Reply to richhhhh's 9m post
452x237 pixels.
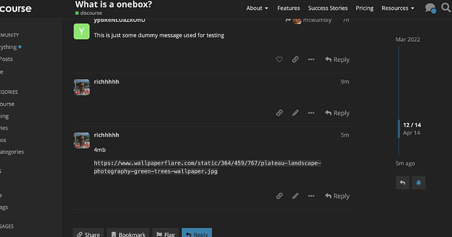[x=337, y=113]
